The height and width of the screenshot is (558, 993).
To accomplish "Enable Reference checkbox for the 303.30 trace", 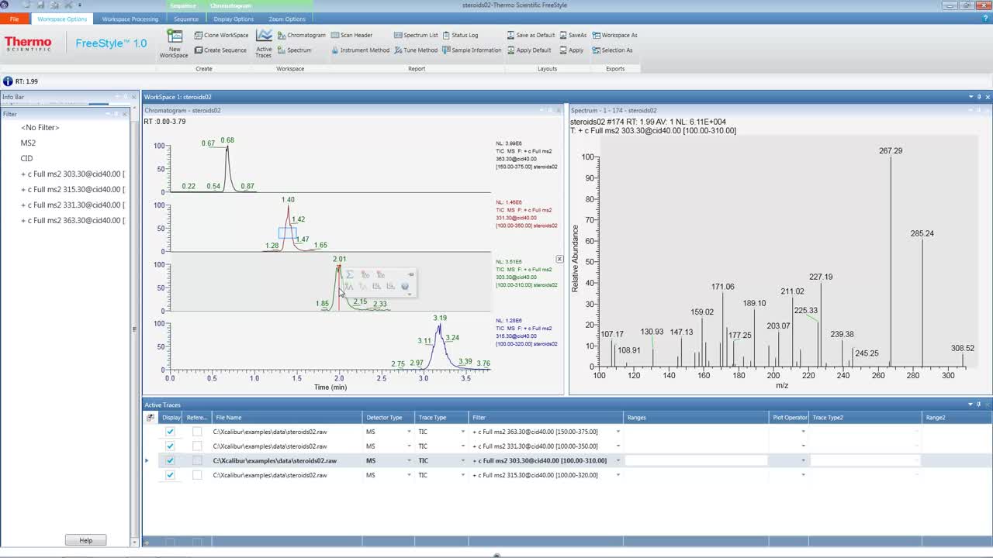I will 197,460.
